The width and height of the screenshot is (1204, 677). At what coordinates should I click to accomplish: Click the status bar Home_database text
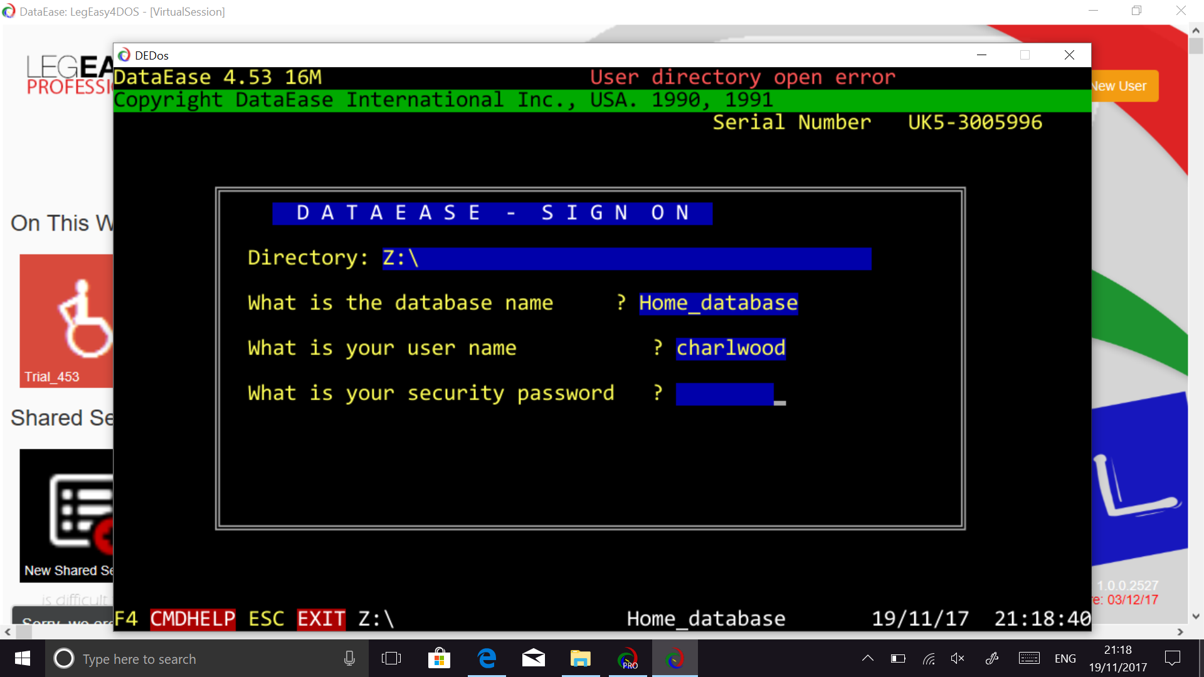click(x=706, y=619)
